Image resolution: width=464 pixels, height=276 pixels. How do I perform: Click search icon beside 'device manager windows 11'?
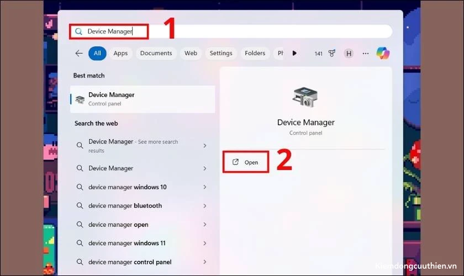(x=80, y=243)
